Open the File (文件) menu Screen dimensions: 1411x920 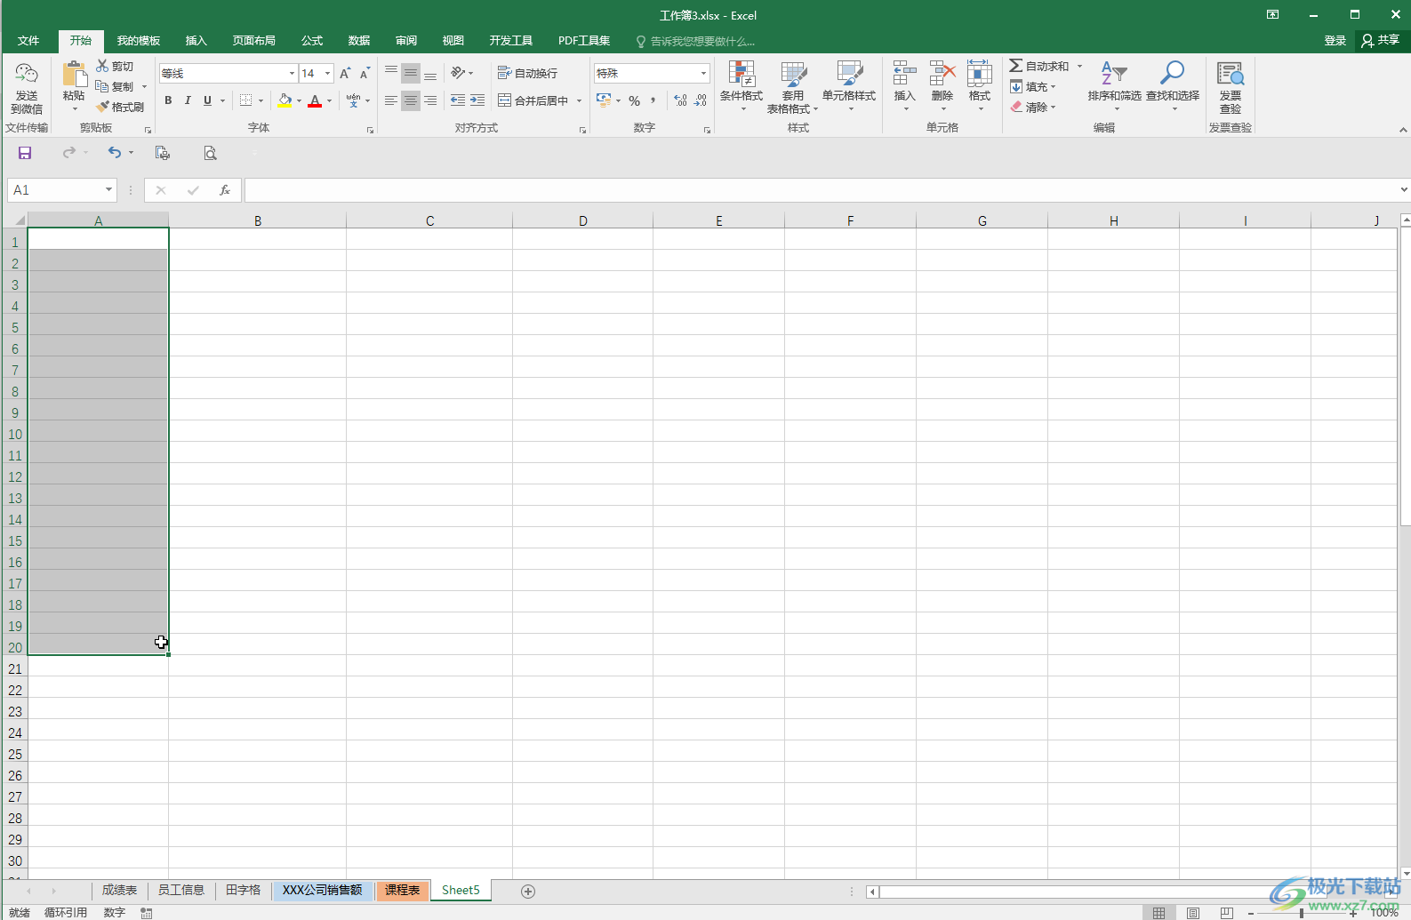tap(28, 41)
